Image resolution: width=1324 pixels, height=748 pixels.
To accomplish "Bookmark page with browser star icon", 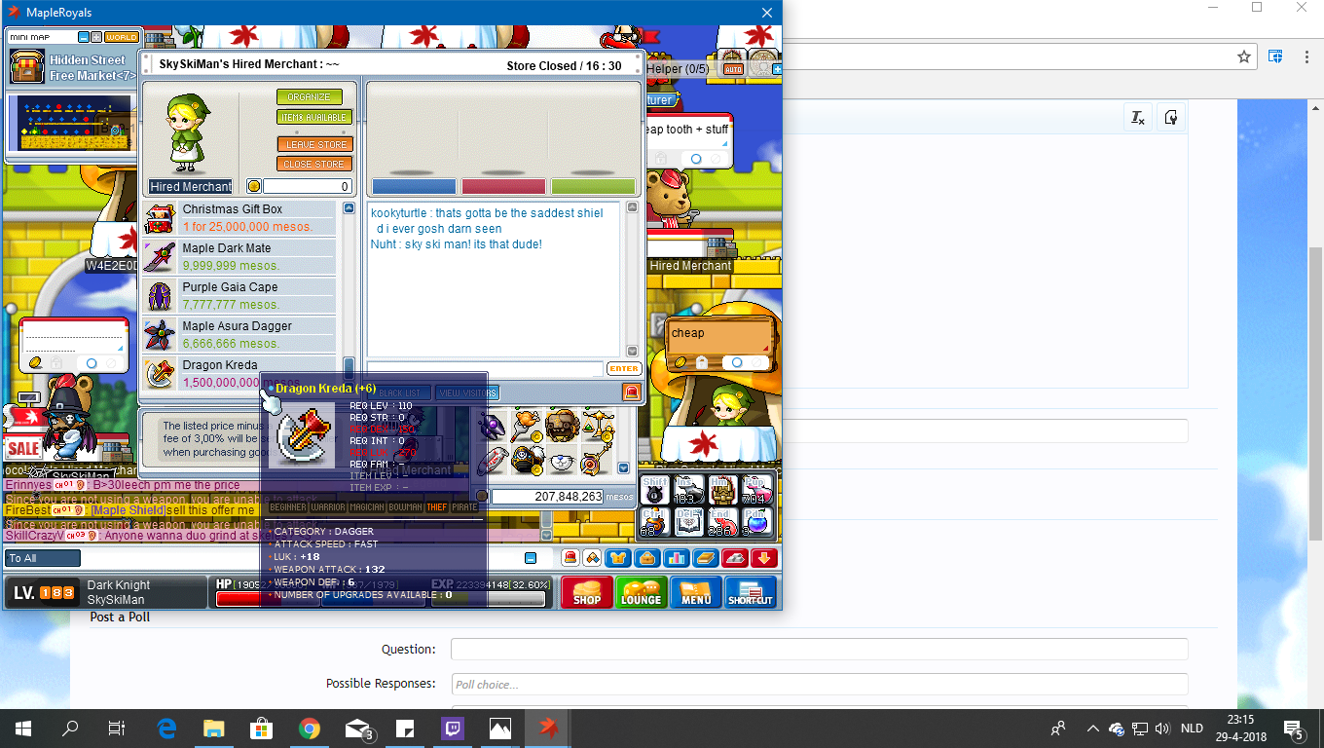I will click(1244, 56).
